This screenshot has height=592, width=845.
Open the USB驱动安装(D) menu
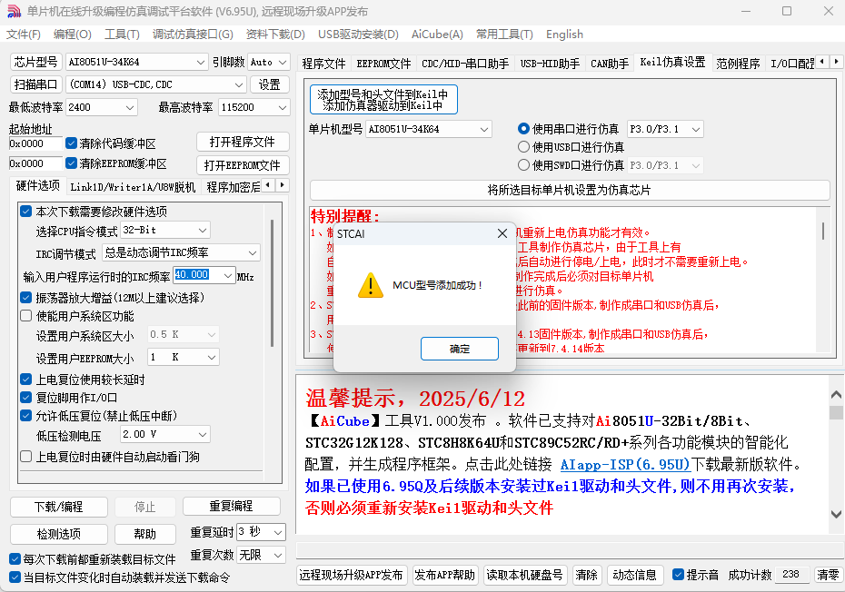click(x=358, y=35)
